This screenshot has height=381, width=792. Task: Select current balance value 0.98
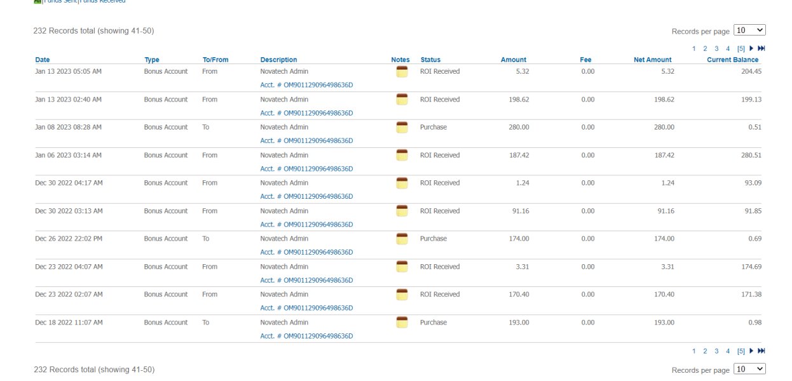[754, 323]
